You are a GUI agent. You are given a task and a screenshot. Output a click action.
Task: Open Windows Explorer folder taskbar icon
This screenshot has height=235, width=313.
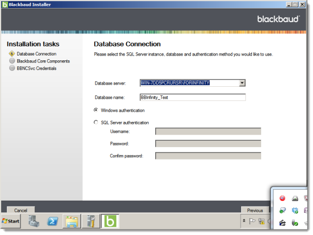pos(72,221)
